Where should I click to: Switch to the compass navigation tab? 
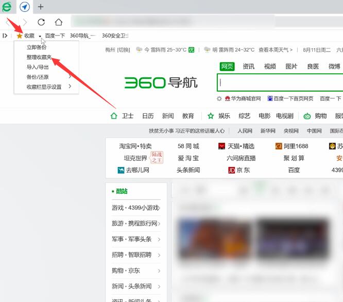point(25,7)
